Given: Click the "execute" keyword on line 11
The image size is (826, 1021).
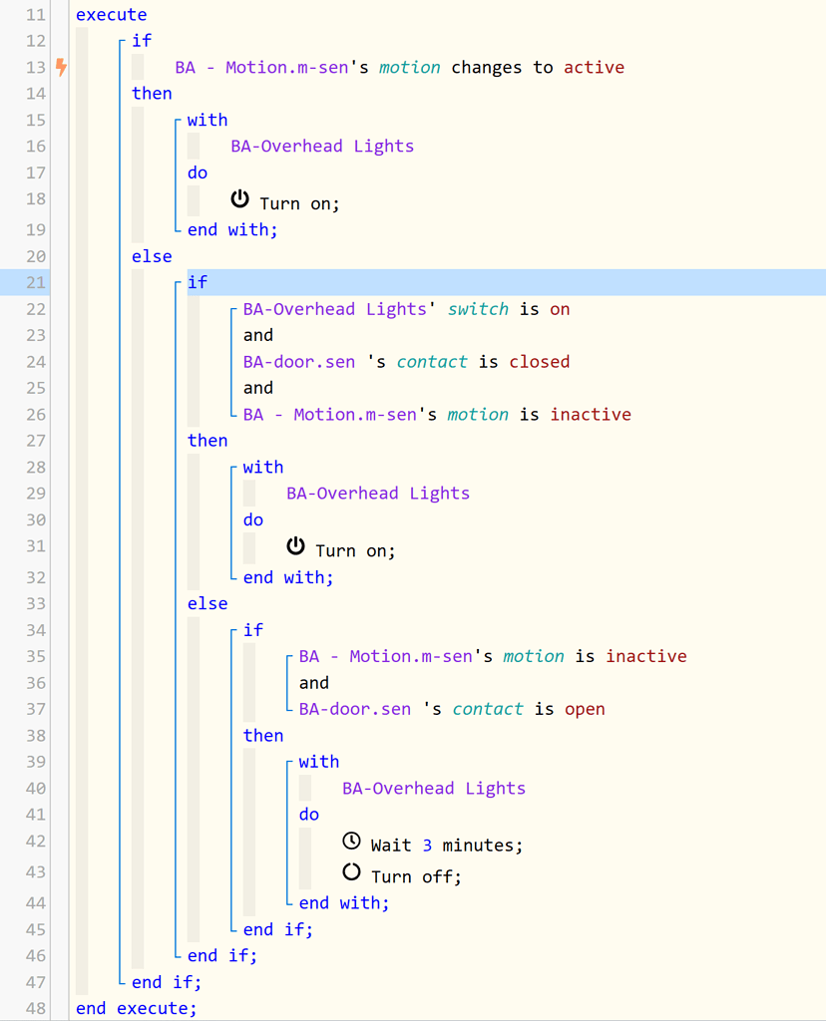Looking at the screenshot, I should [x=111, y=14].
